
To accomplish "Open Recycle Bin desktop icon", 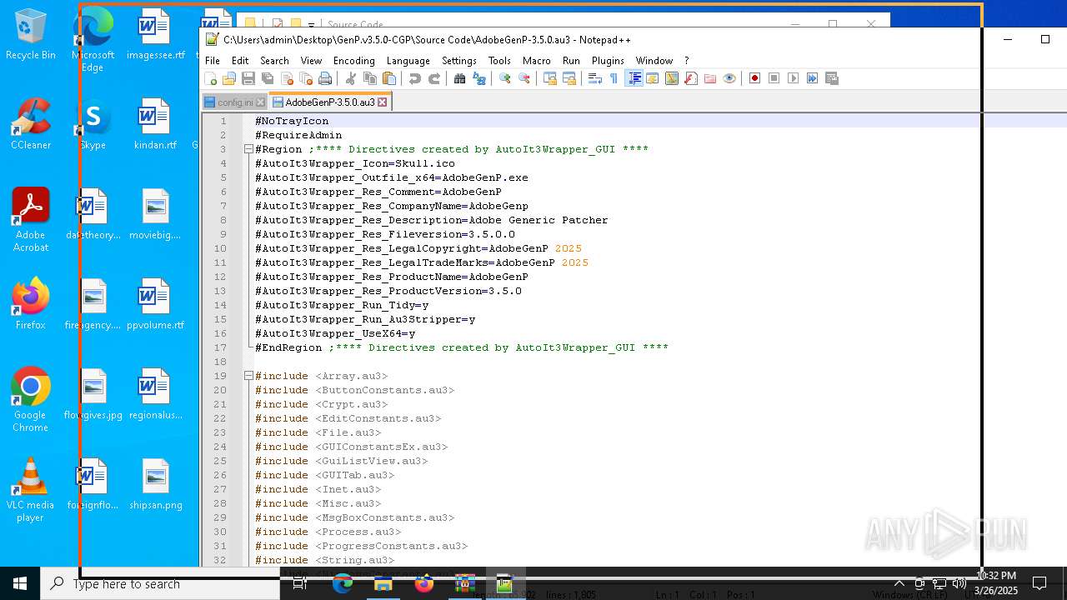I will [30, 35].
